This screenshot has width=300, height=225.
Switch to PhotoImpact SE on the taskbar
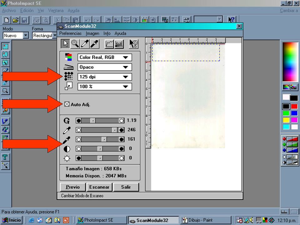tap(101, 220)
